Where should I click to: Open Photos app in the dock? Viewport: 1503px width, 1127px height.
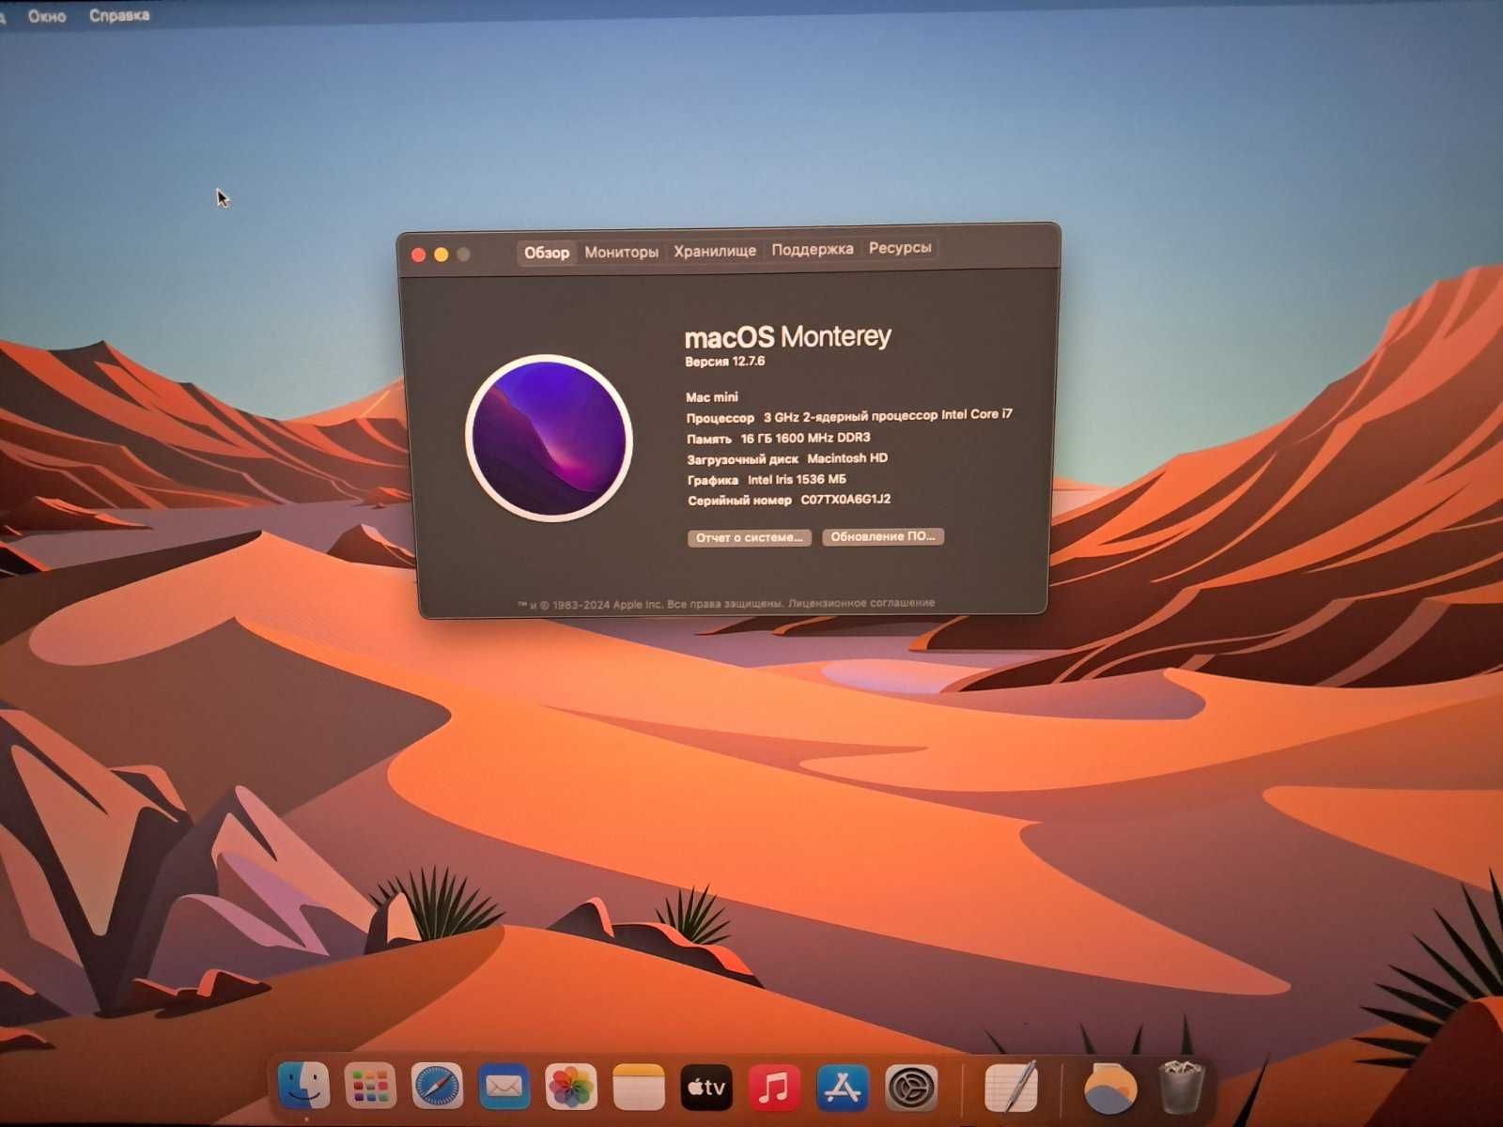tap(571, 1088)
